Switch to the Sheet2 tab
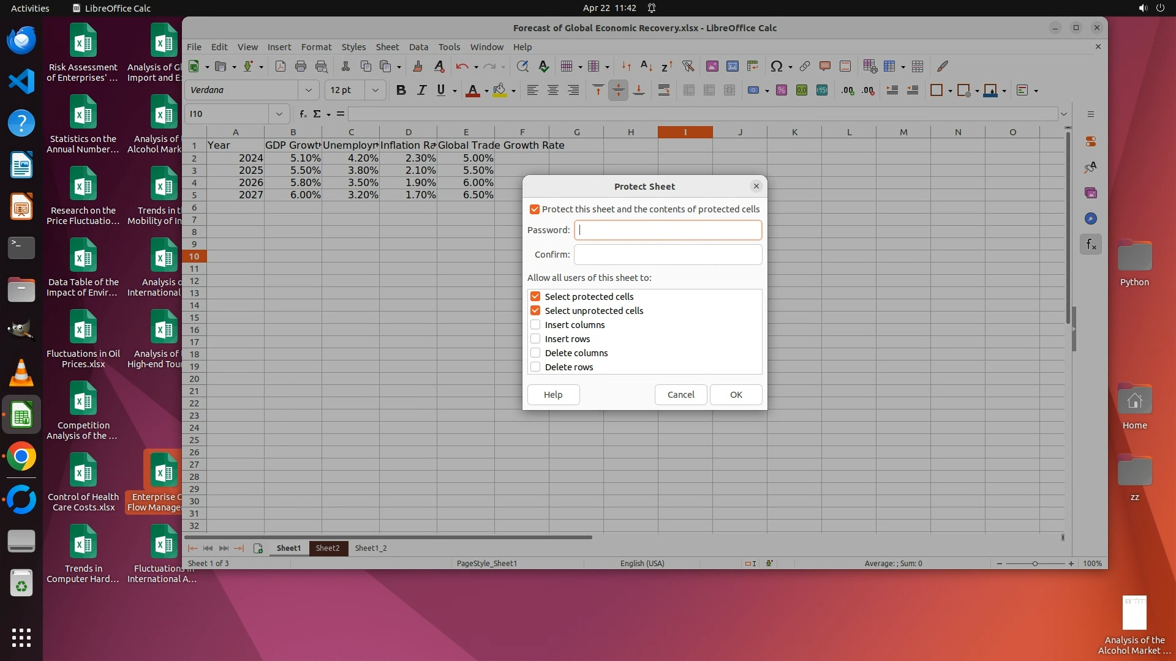The width and height of the screenshot is (1176, 661). coord(328,548)
